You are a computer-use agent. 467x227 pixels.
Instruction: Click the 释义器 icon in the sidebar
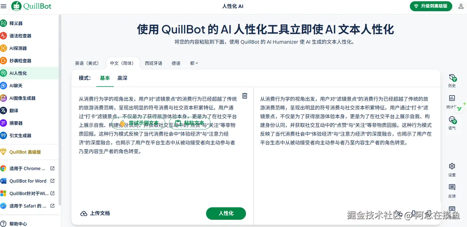(3, 23)
